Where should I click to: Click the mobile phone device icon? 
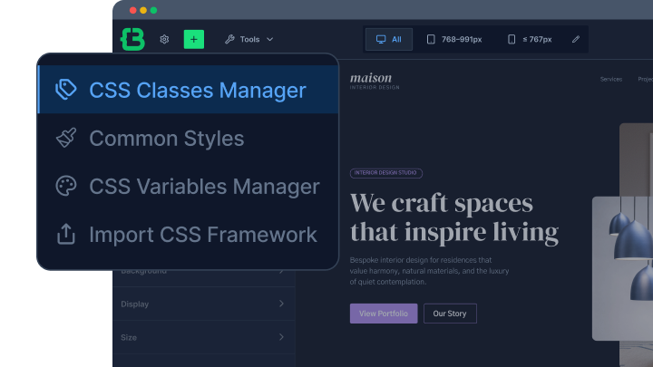pyautogui.click(x=512, y=40)
